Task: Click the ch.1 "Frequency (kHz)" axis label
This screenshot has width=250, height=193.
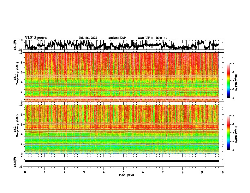Action: (17, 73)
